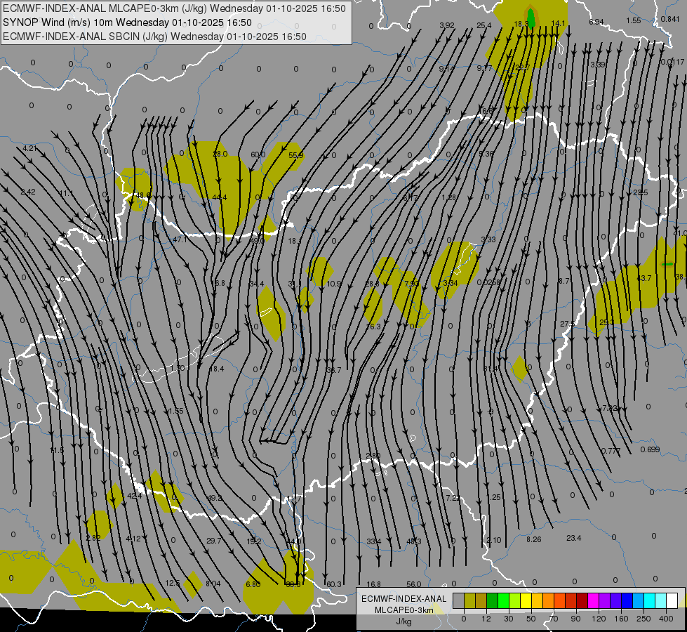687x632 pixels.
Task: Click the 4.21 value on the map
Action: click(29, 148)
